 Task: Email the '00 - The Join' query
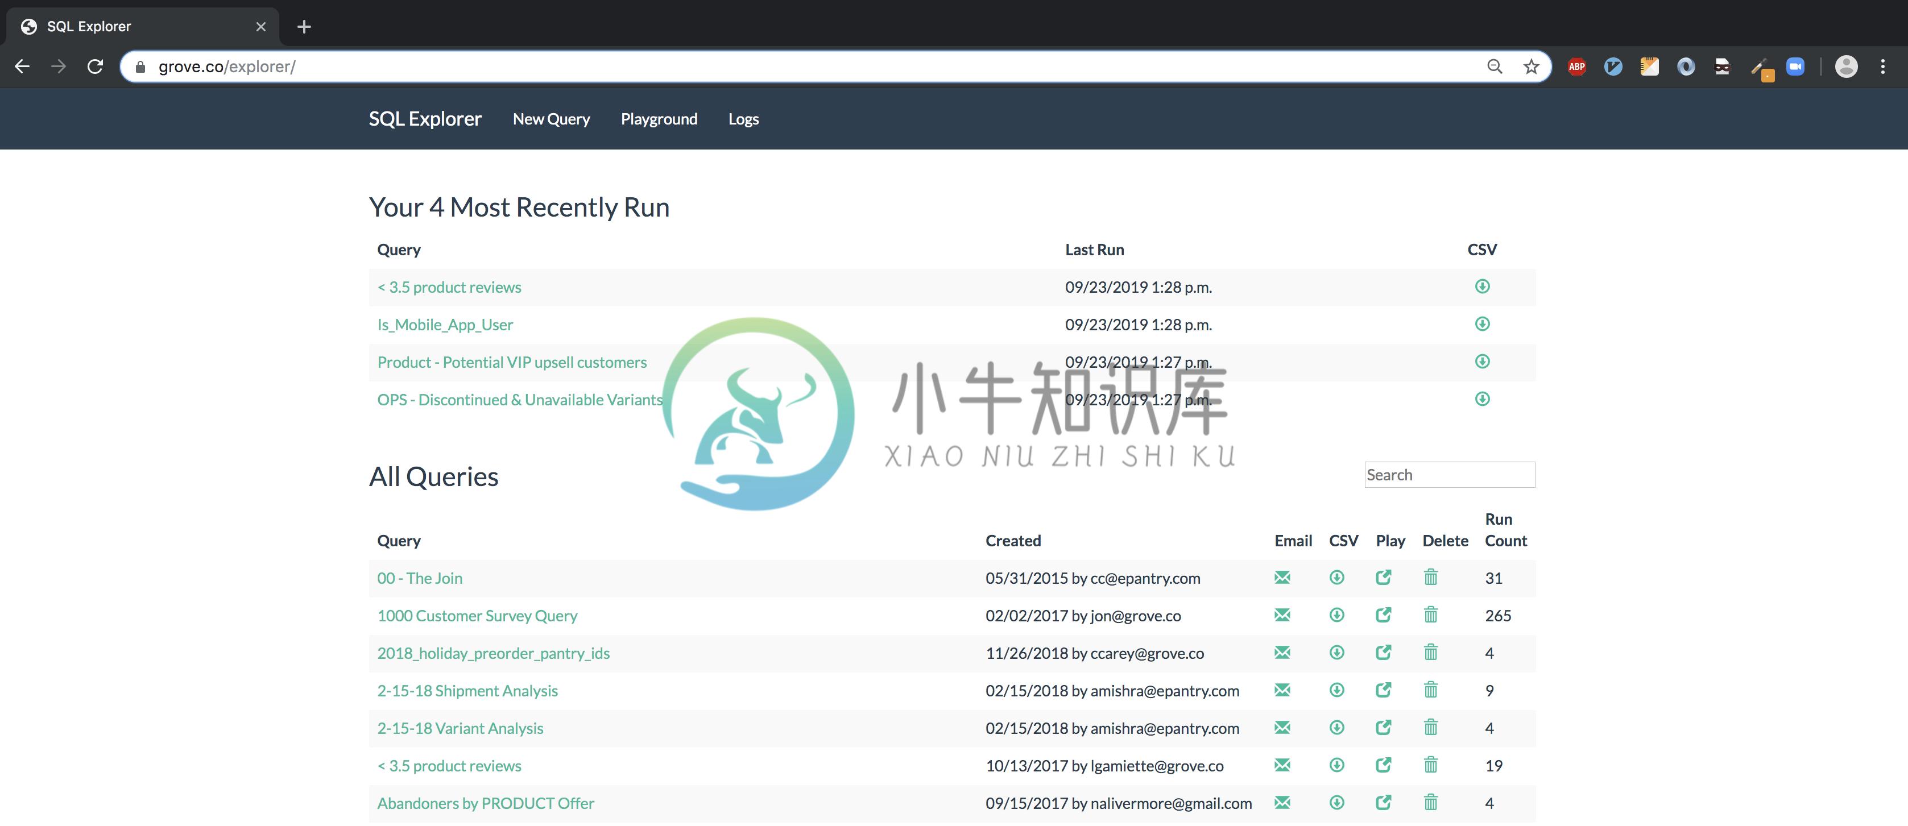tap(1282, 578)
